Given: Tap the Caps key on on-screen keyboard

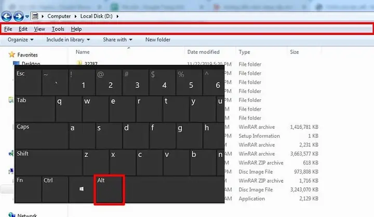Looking at the screenshot, I should point(42,135).
